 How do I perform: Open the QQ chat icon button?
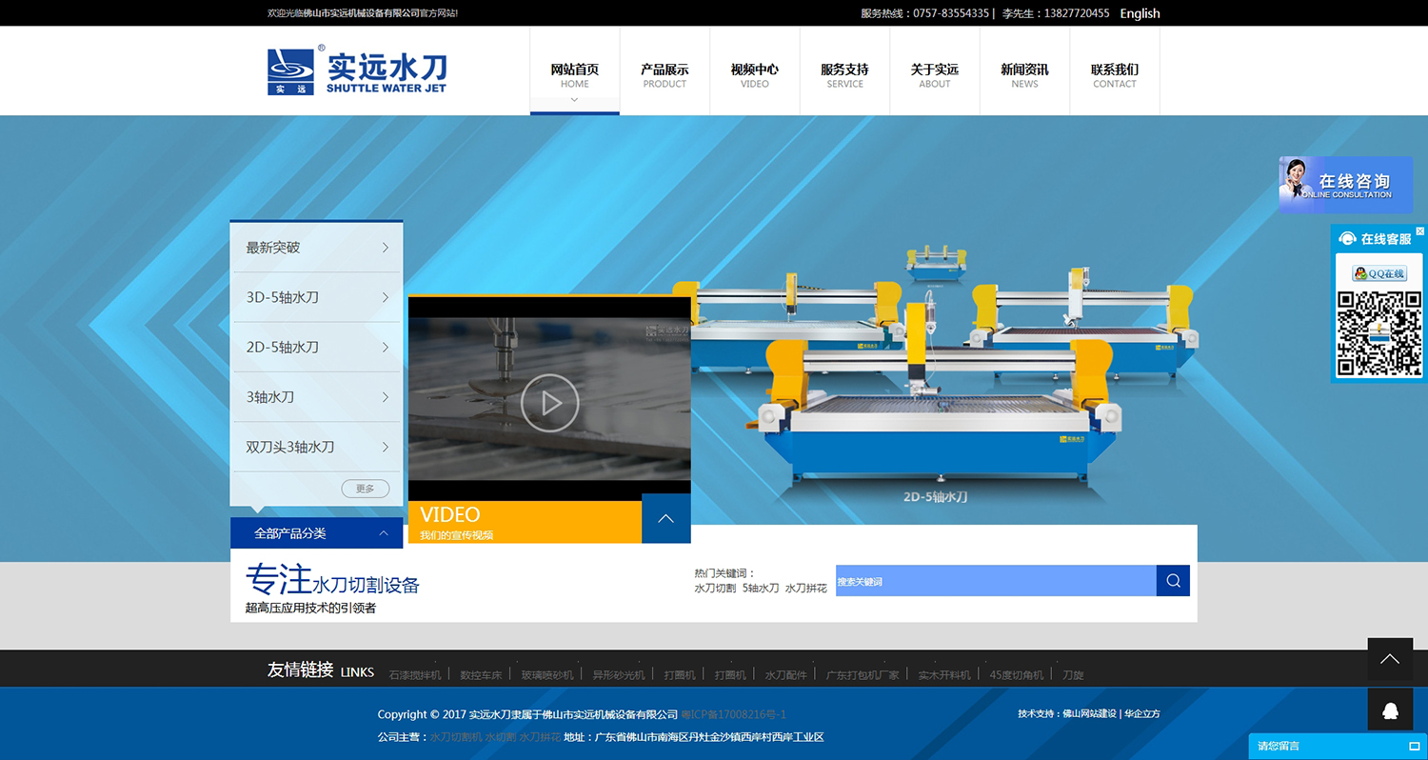tap(1390, 710)
